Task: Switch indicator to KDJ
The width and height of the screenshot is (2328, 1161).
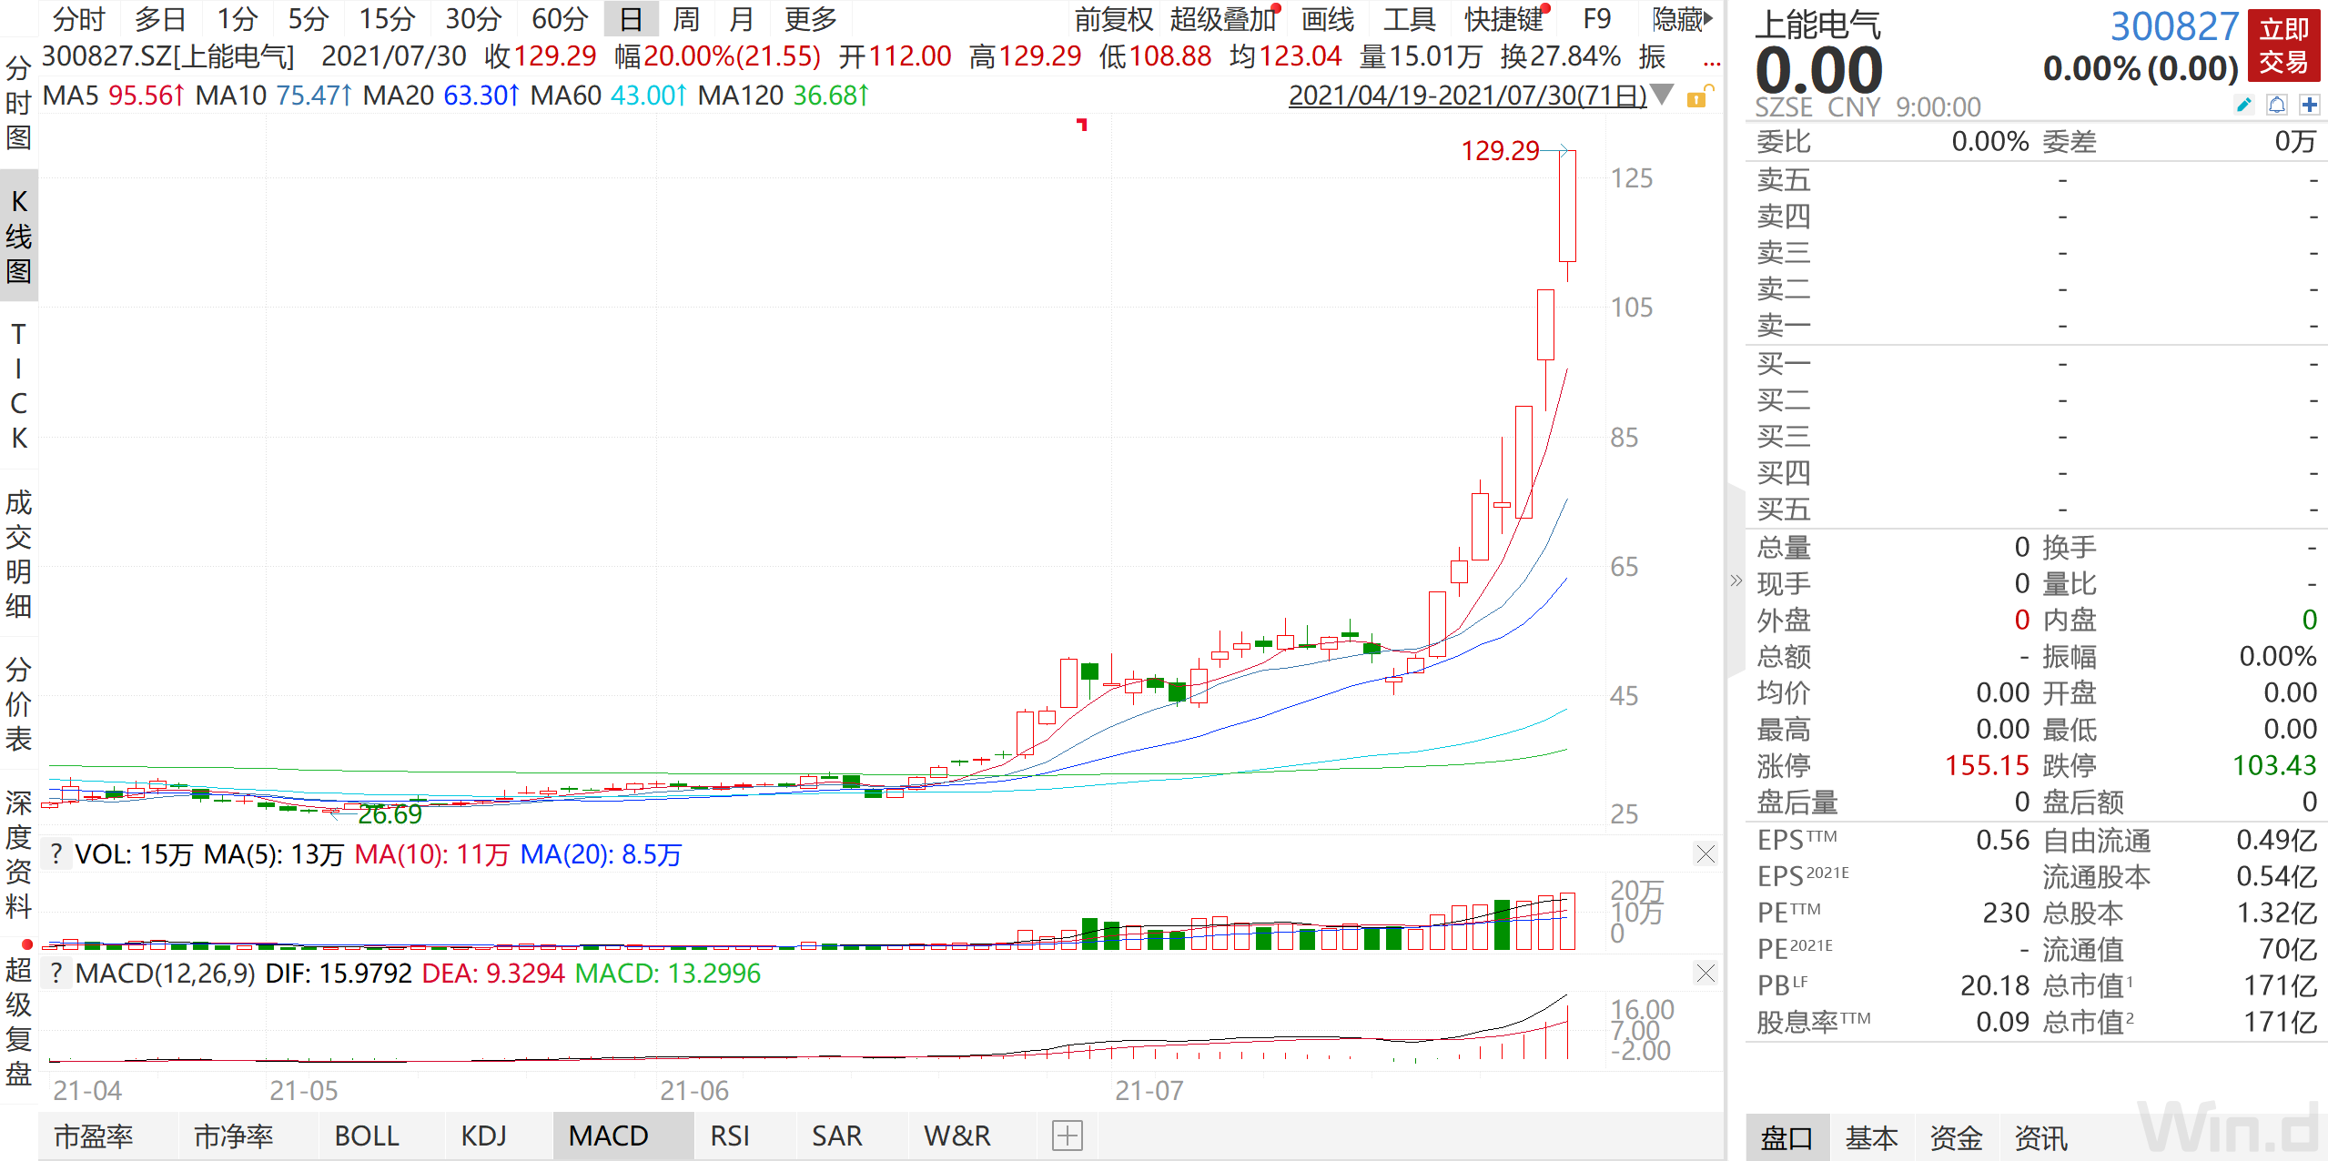Action: [483, 1136]
